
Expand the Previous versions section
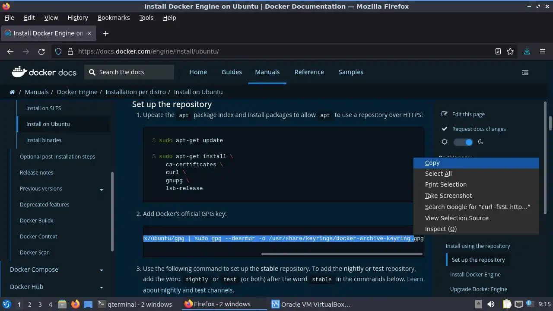point(102,190)
